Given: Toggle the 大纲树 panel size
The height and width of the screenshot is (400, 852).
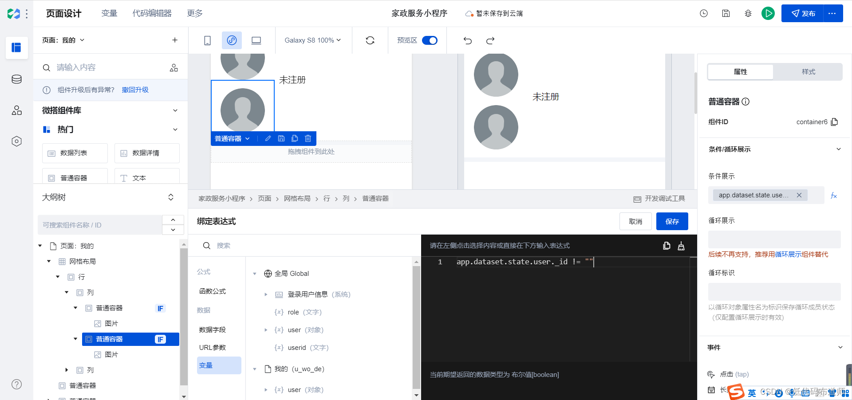Looking at the screenshot, I should click(171, 197).
